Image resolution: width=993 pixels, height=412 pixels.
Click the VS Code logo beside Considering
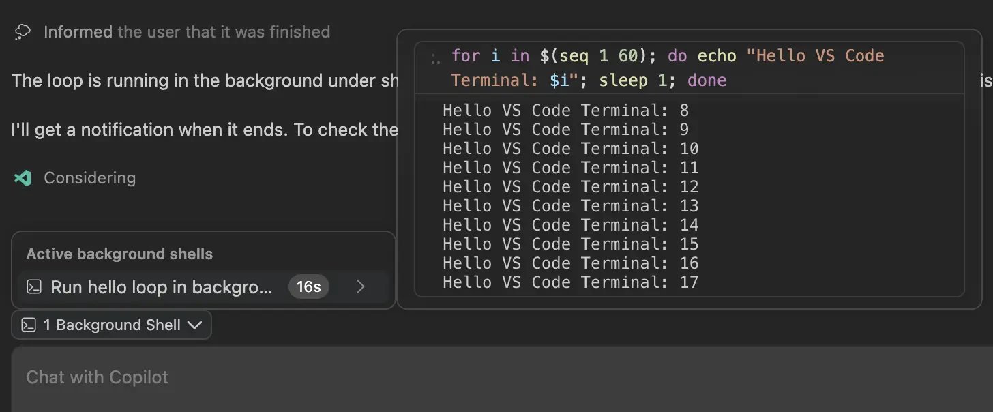[23, 178]
